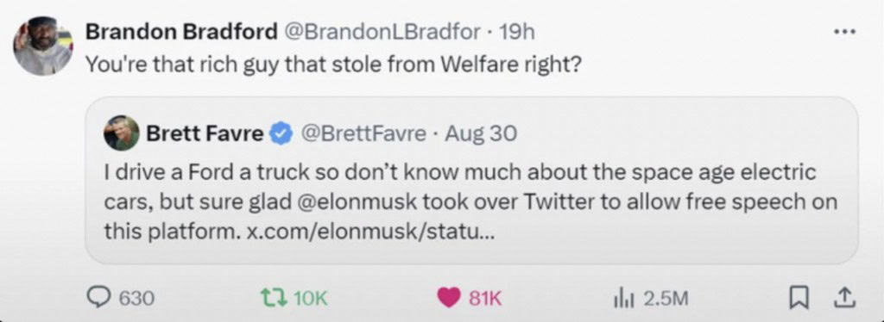Viewport: 884px width, 322px height.
Task: Open the view analytics bar chart icon
Action: pyautogui.click(x=621, y=299)
